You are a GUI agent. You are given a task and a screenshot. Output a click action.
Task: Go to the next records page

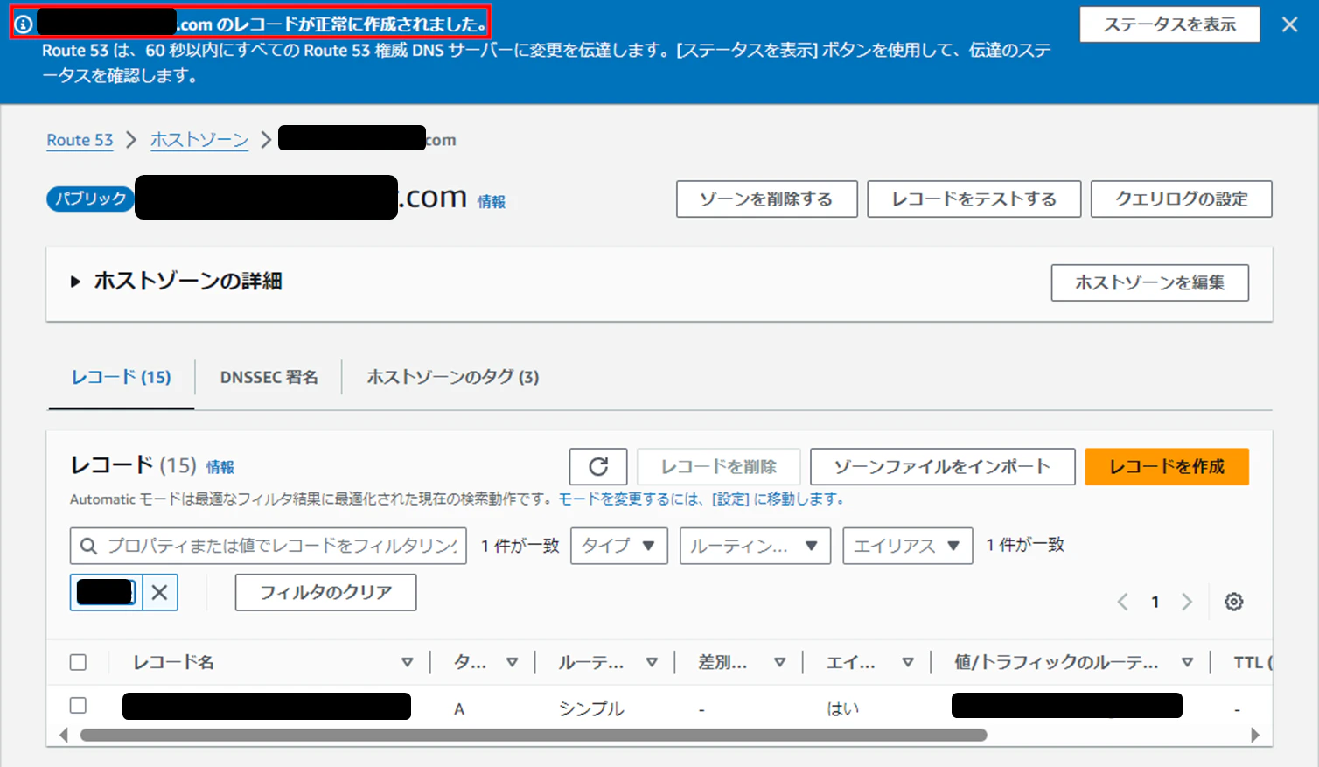point(1187,602)
